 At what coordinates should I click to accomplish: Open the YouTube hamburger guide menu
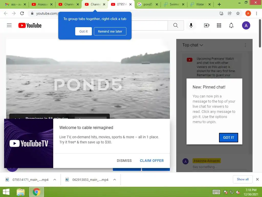(9, 25)
